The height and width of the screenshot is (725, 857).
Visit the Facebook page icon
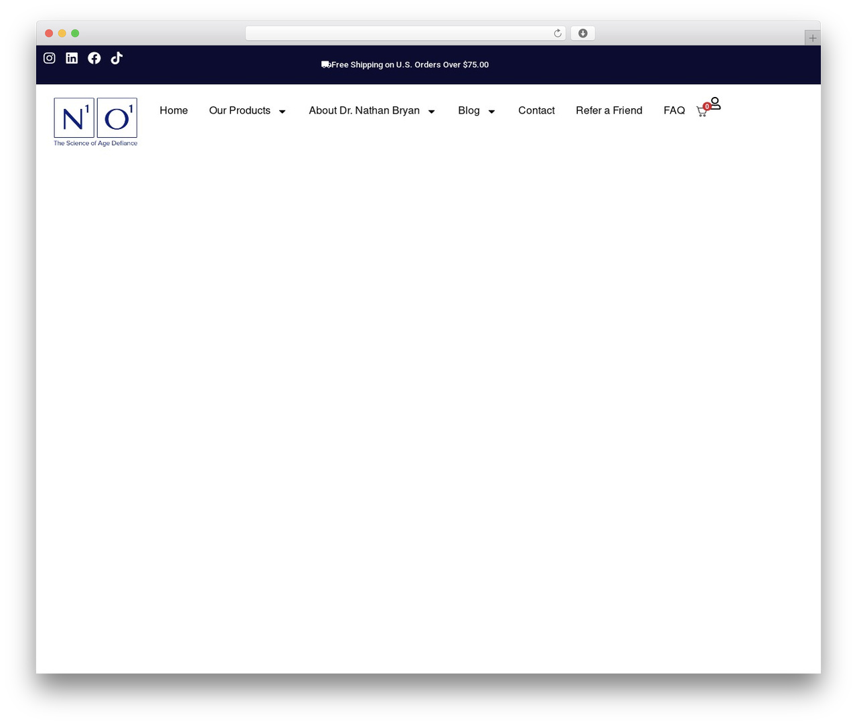pyautogui.click(x=94, y=58)
